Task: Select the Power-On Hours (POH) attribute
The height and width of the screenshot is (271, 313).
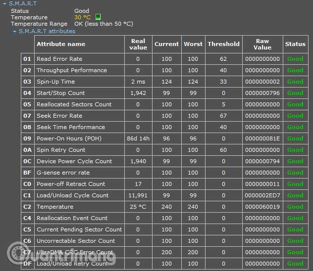Action: [x=69, y=138]
